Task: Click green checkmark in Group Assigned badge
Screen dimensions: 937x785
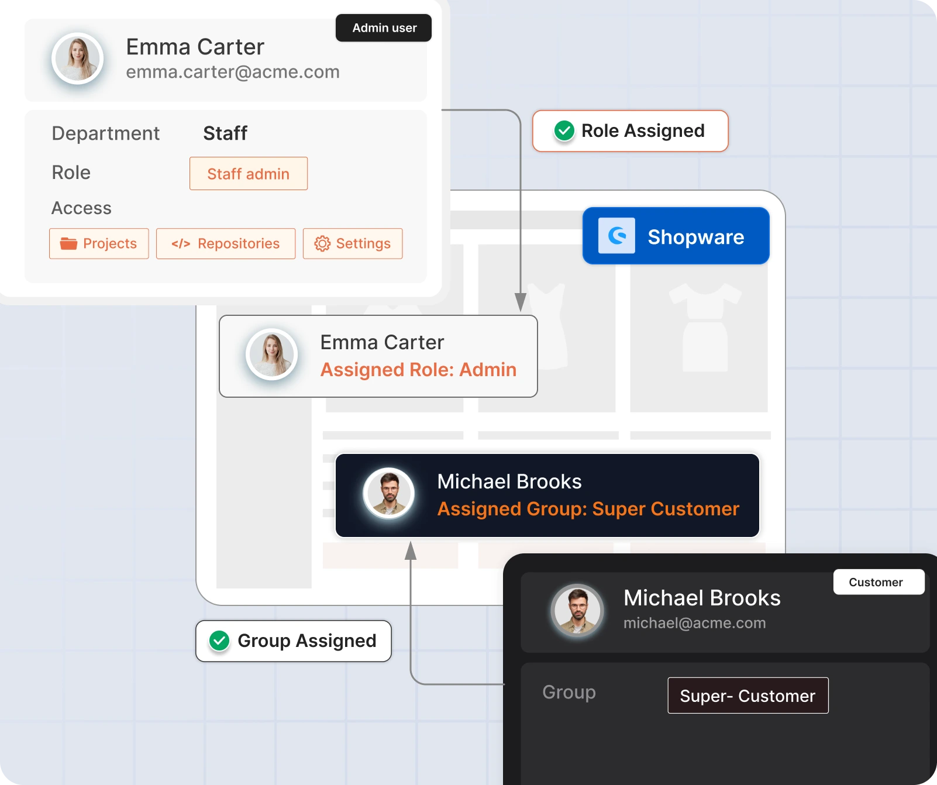Action: click(219, 641)
